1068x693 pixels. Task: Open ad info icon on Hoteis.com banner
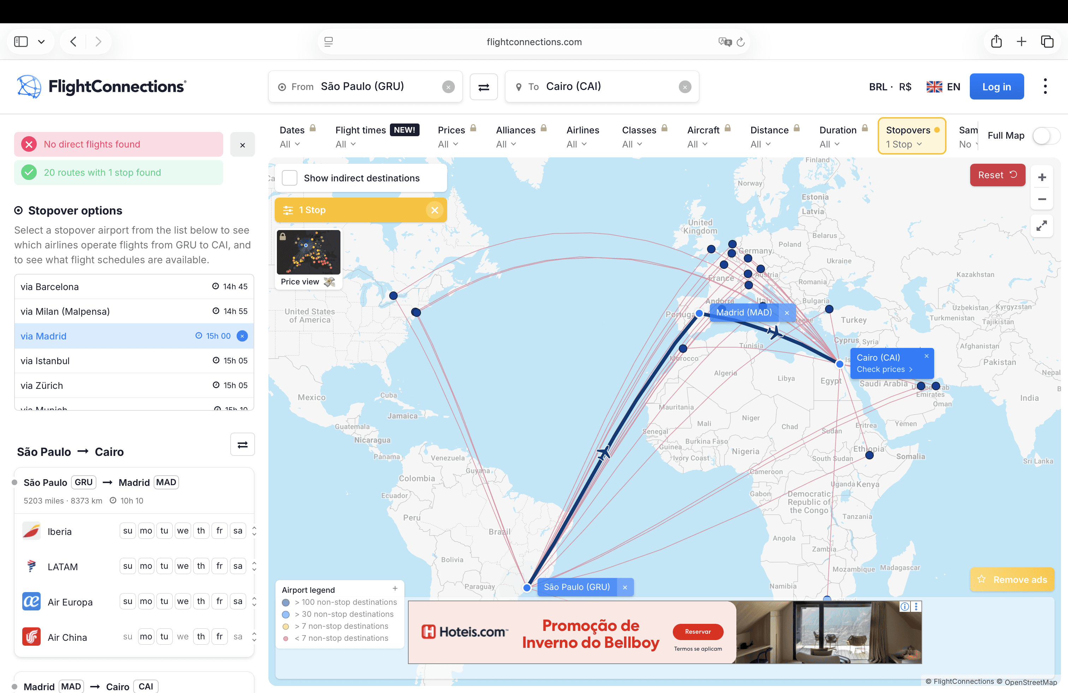tap(905, 607)
